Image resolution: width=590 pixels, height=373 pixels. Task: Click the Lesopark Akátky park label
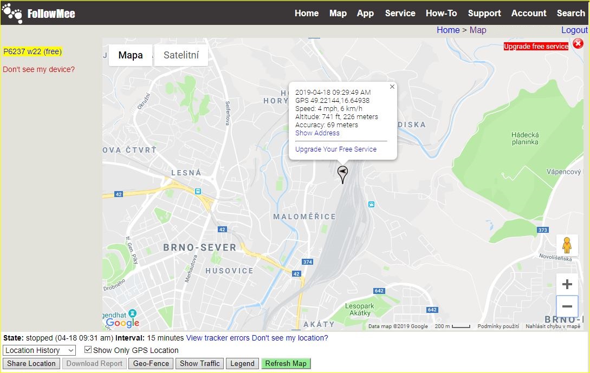(360, 310)
